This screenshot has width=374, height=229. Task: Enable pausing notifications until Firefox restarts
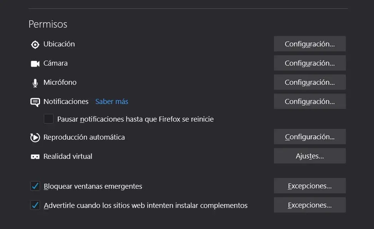[x=48, y=119]
